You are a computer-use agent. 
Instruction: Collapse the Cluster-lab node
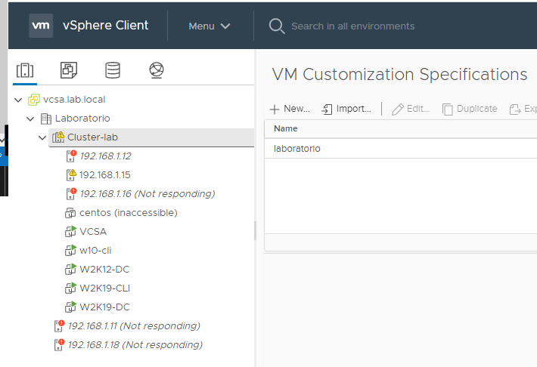pyautogui.click(x=42, y=137)
